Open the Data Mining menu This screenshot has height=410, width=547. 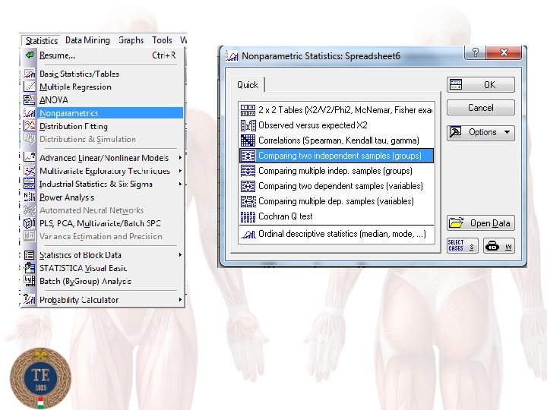87,40
